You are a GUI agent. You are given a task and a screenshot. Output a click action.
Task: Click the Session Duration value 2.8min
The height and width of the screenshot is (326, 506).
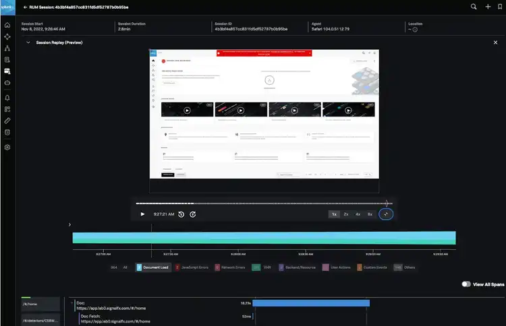(124, 29)
